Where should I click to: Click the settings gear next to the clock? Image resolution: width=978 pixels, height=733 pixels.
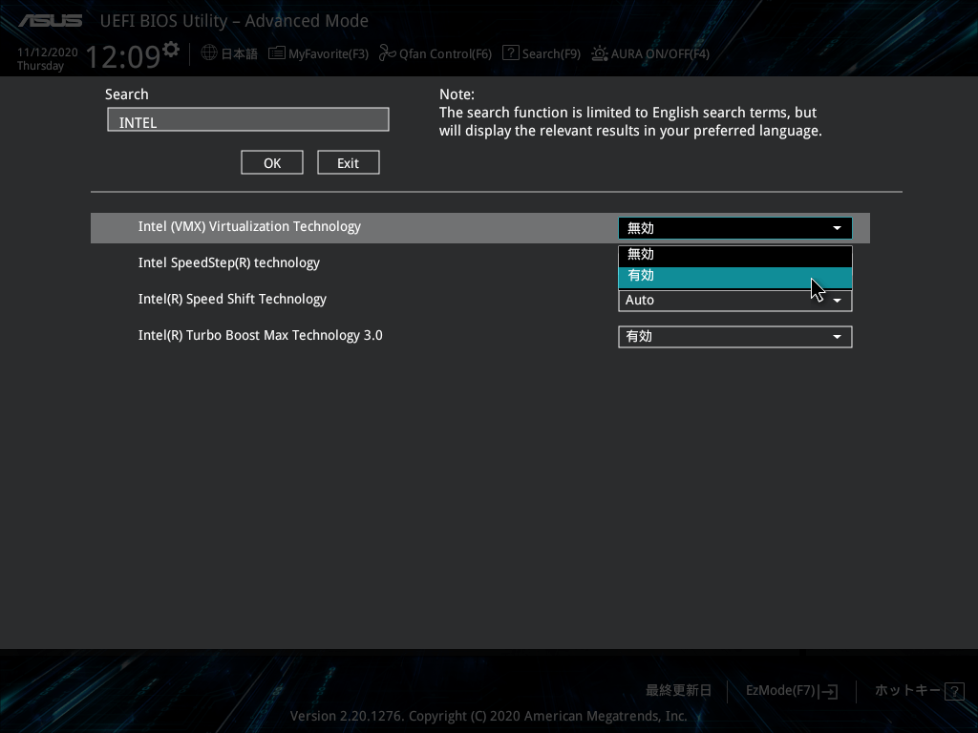[x=170, y=49]
